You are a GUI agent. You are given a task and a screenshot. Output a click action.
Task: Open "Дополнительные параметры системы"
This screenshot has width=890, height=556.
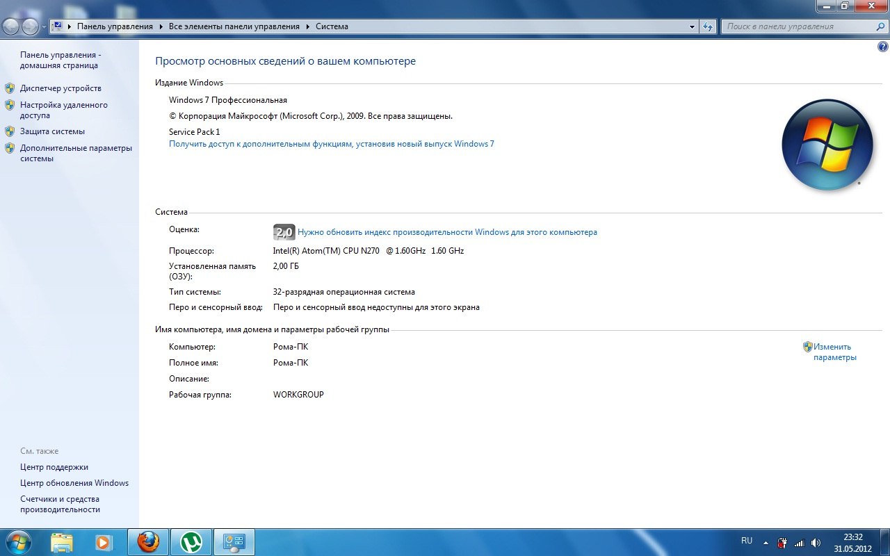pyautogui.click(x=76, y=153)
